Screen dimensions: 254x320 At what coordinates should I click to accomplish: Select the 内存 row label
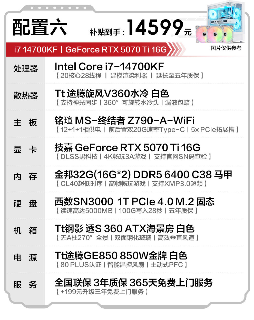click(26, 177)
